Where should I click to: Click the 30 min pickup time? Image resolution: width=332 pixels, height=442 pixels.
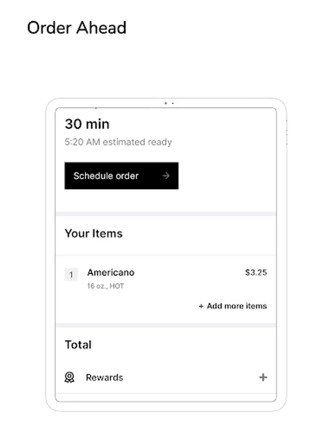point(87,124)
